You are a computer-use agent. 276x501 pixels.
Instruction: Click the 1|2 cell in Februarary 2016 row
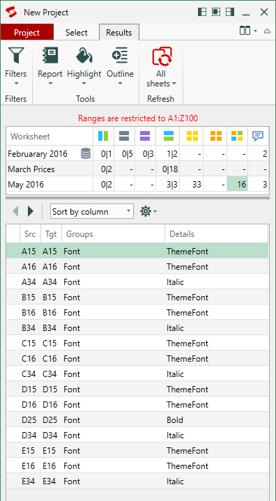click(x=168, y=154)
